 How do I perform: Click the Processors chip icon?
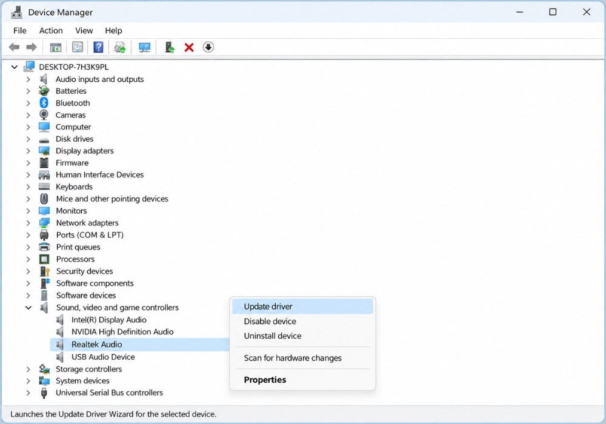tap(44, 259)
